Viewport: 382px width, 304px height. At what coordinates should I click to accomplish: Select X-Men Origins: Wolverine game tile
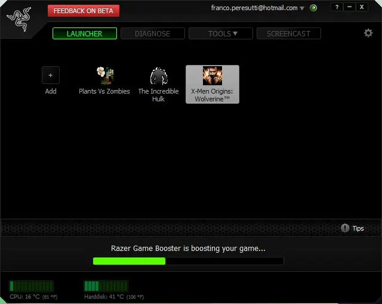pyautogui.click(x=212, y=84)
